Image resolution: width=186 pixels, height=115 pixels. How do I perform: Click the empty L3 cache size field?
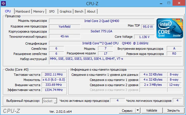click(x=153, y=90)
